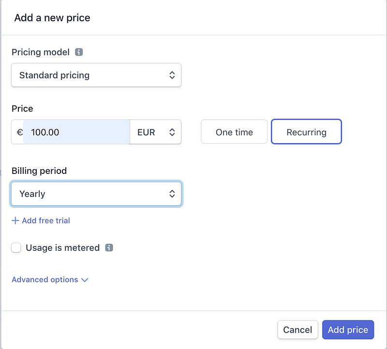Open the Yearly billing period dropdown
The image size is (387, 349).
tap(96, 194)
